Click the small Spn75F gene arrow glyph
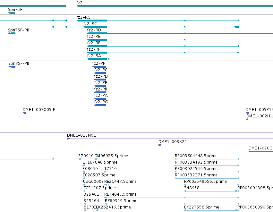Screen dimensions: 273x212 pyautogui.click(x=12, y=13)
